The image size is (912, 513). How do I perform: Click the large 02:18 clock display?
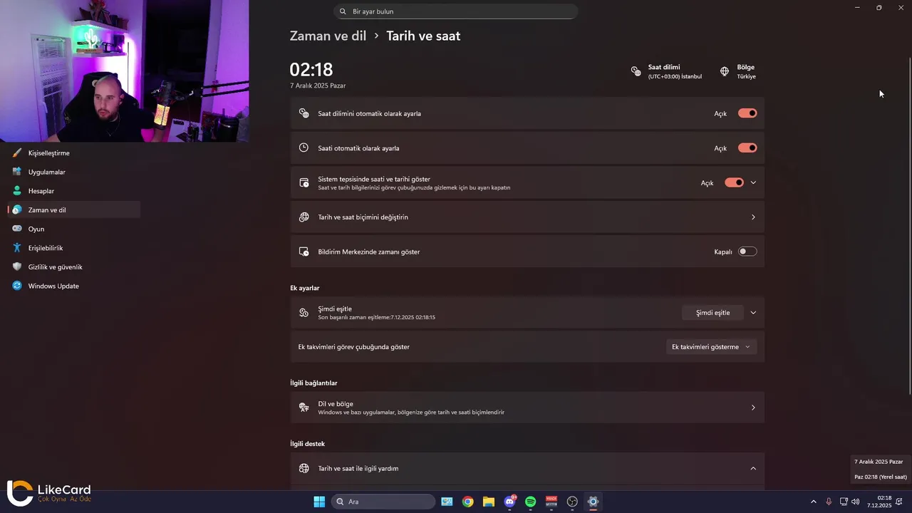[x=311, y=69]
